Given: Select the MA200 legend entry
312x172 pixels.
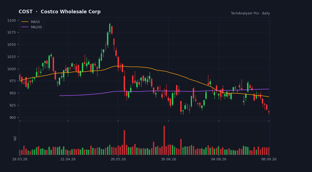Looking at the screenshot, I should [x=32, y=27].
